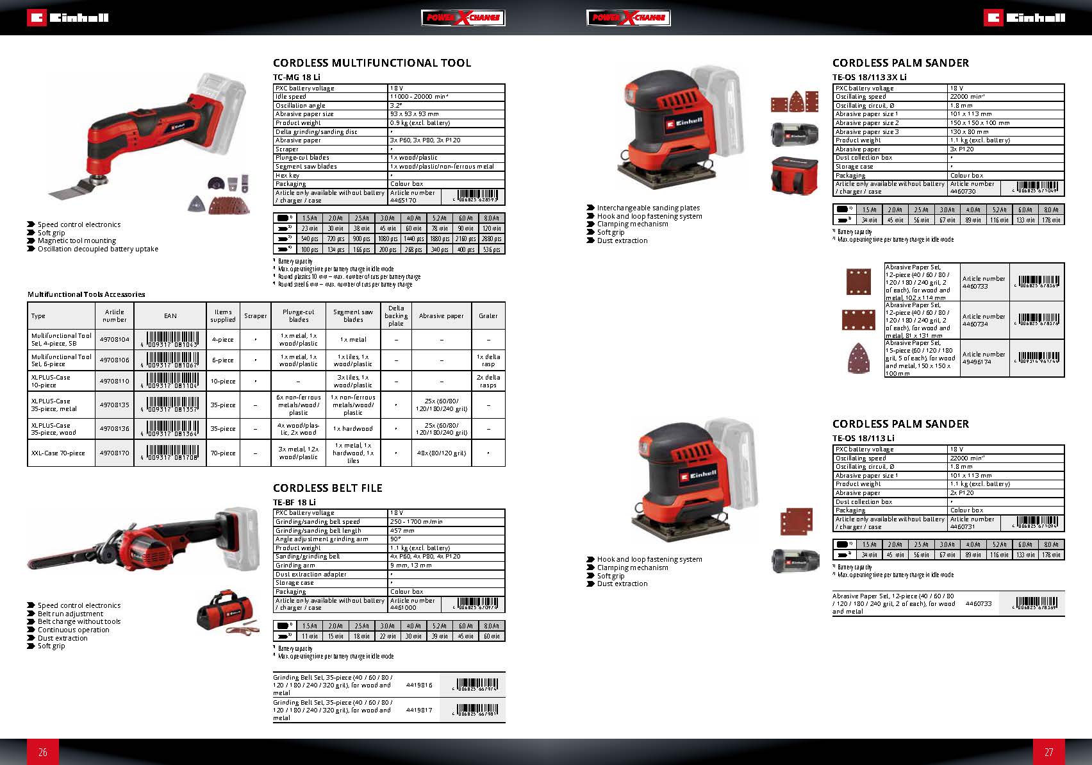Click the 'TE-BF 18 Li' model name
Viewport: 1092px width, 765px height.
(x=295, y=502)
